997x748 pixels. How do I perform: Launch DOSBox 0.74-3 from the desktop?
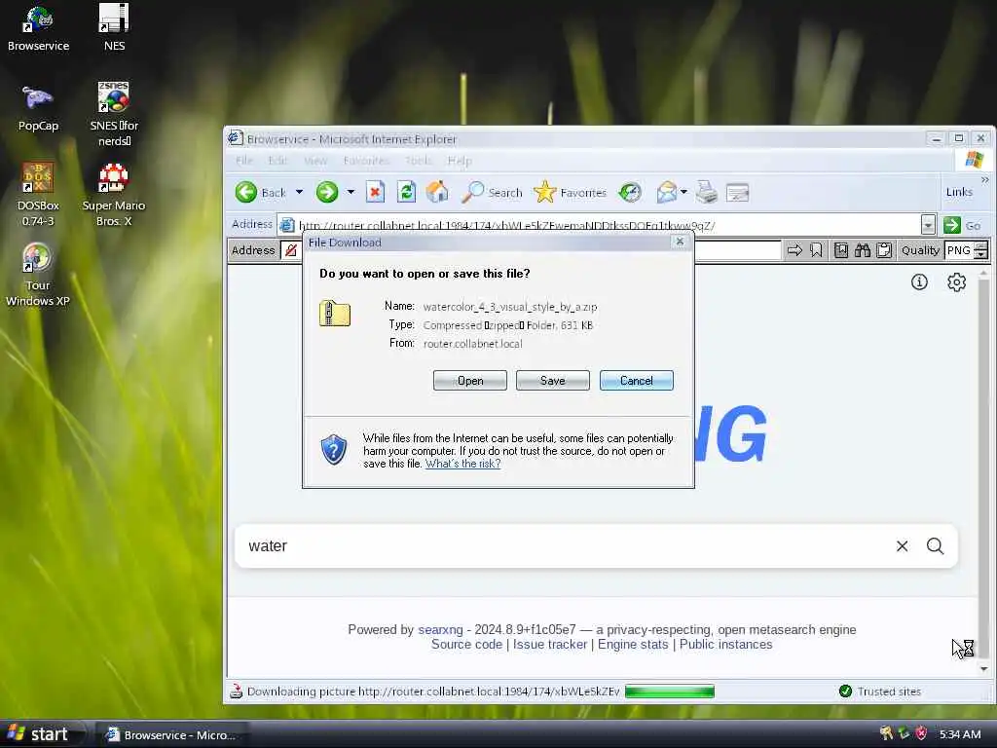tap(38, 194)
